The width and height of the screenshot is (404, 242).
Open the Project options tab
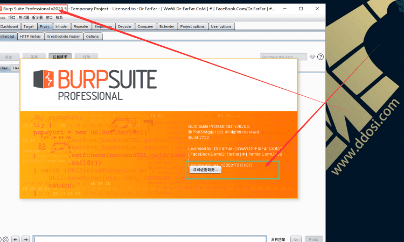[192, 26]
